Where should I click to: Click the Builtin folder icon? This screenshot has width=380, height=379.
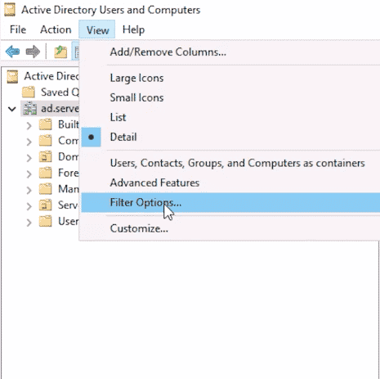[x=45, y=124]
